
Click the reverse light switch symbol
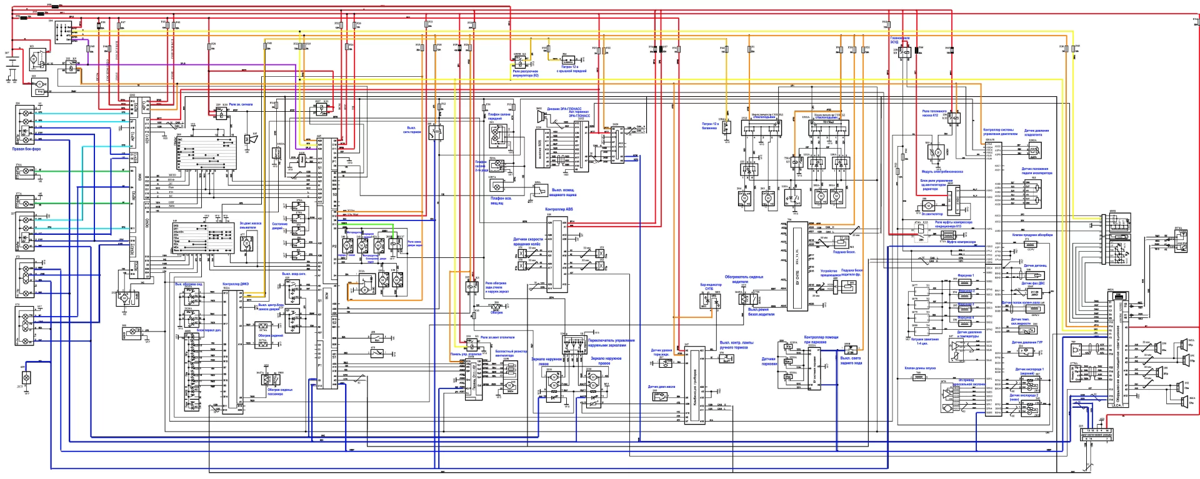tap(850, 348)
